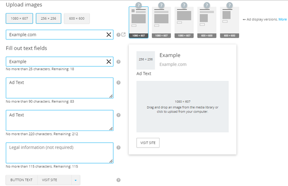
Task: Click the Legal information textarea
Action: pos(60,153)
